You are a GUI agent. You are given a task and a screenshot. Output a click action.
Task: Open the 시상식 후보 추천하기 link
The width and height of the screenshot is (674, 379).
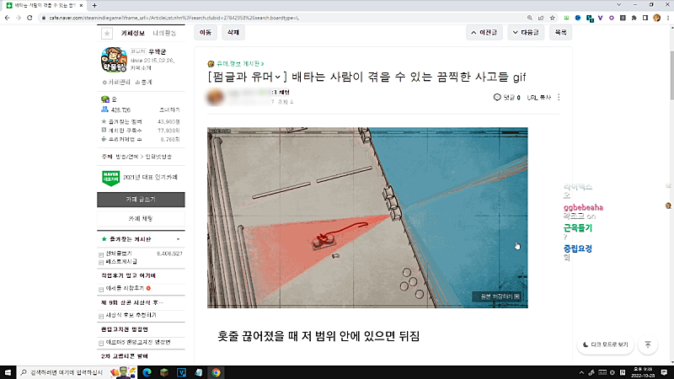pyautogui.click(x=131, y=315)
